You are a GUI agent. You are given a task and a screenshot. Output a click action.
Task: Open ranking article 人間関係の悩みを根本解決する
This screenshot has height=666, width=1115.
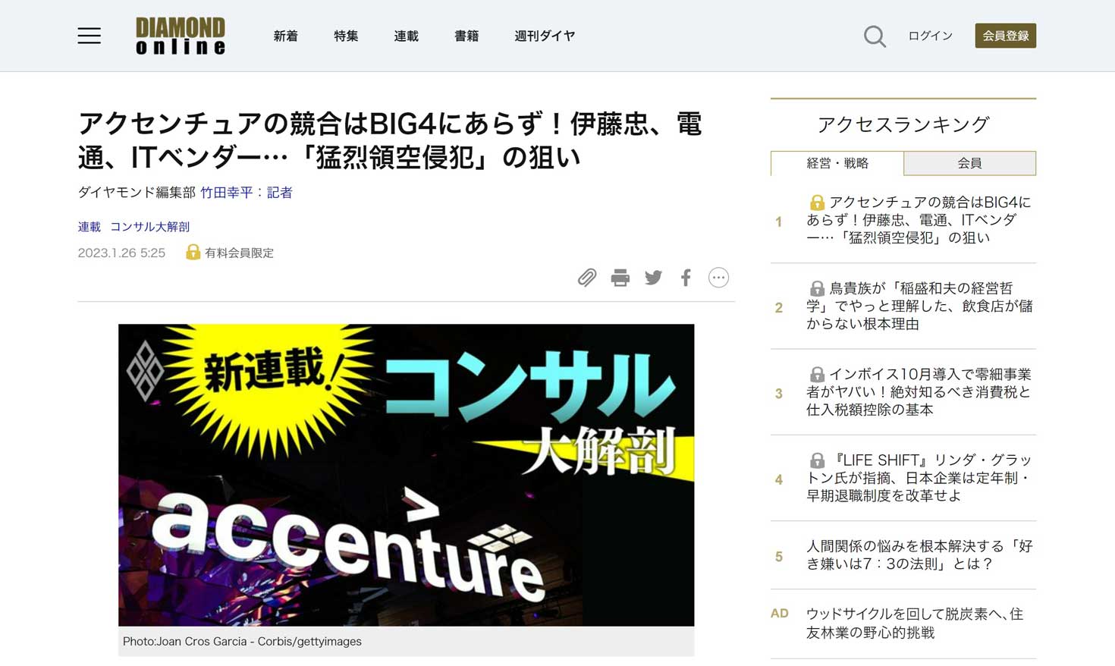919,554
